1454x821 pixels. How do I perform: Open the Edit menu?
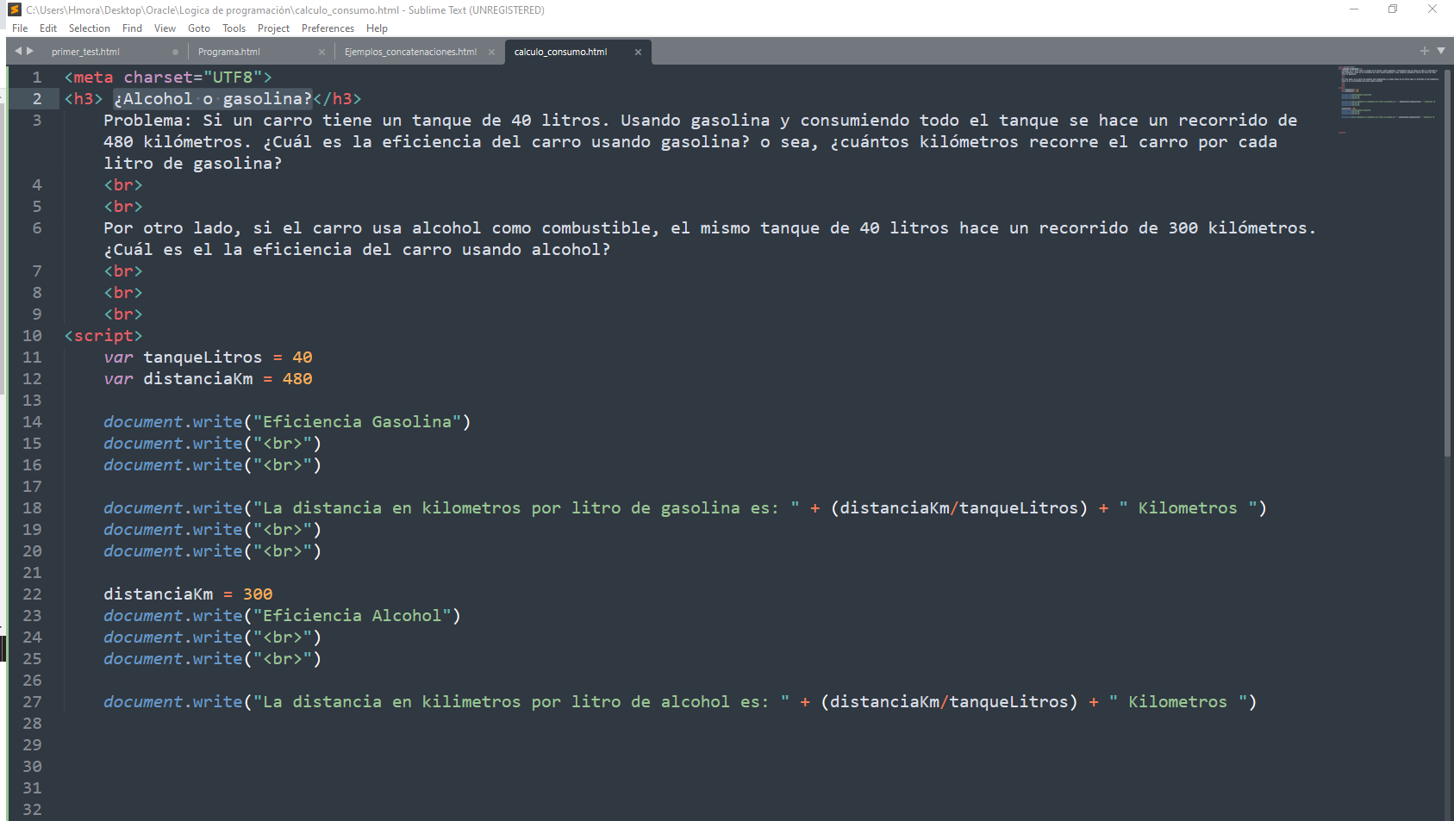click(48, 28)
